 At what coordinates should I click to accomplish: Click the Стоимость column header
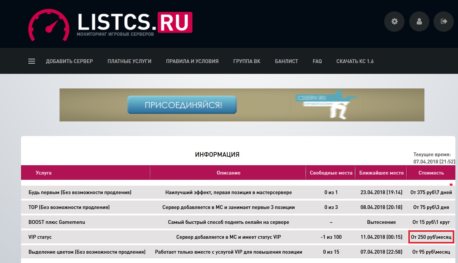431,173
